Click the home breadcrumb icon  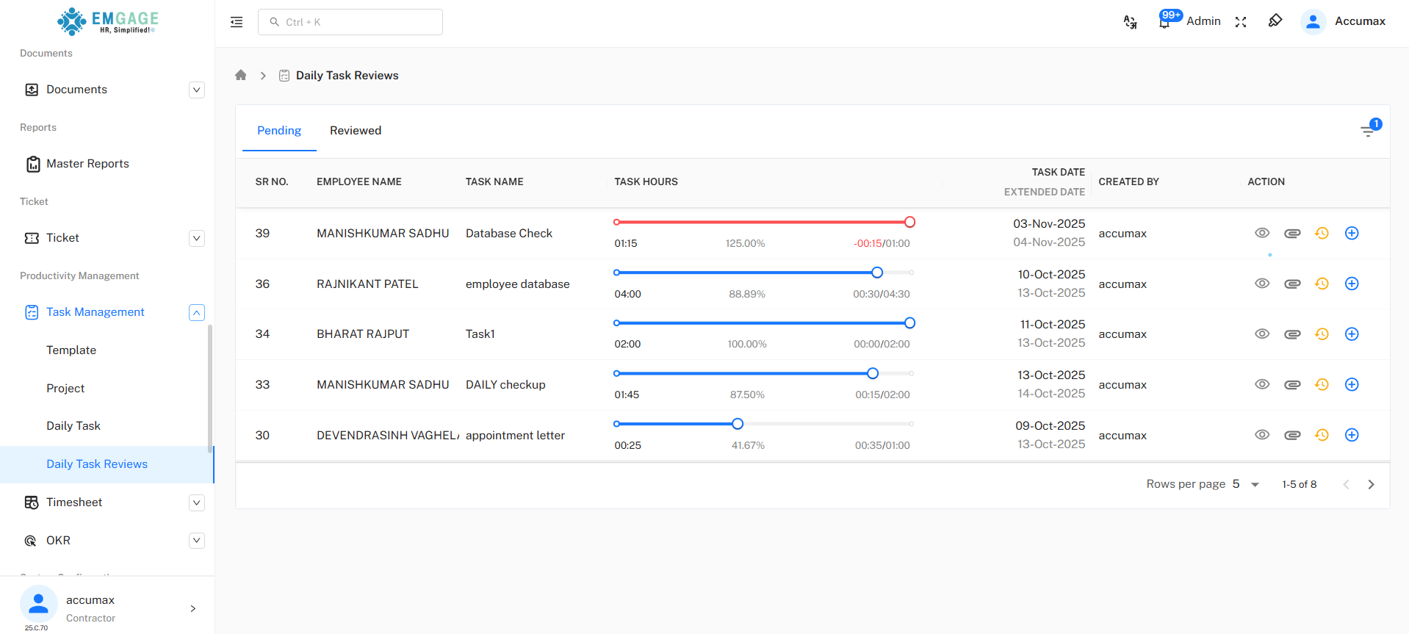click(240, 75)
